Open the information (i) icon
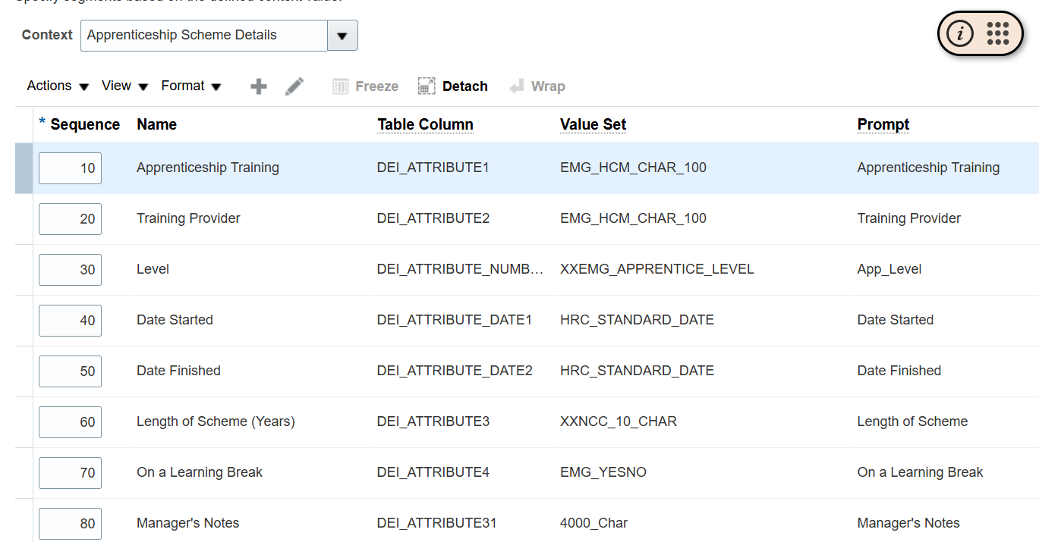The image size is (1039, 542). point(959,33)
